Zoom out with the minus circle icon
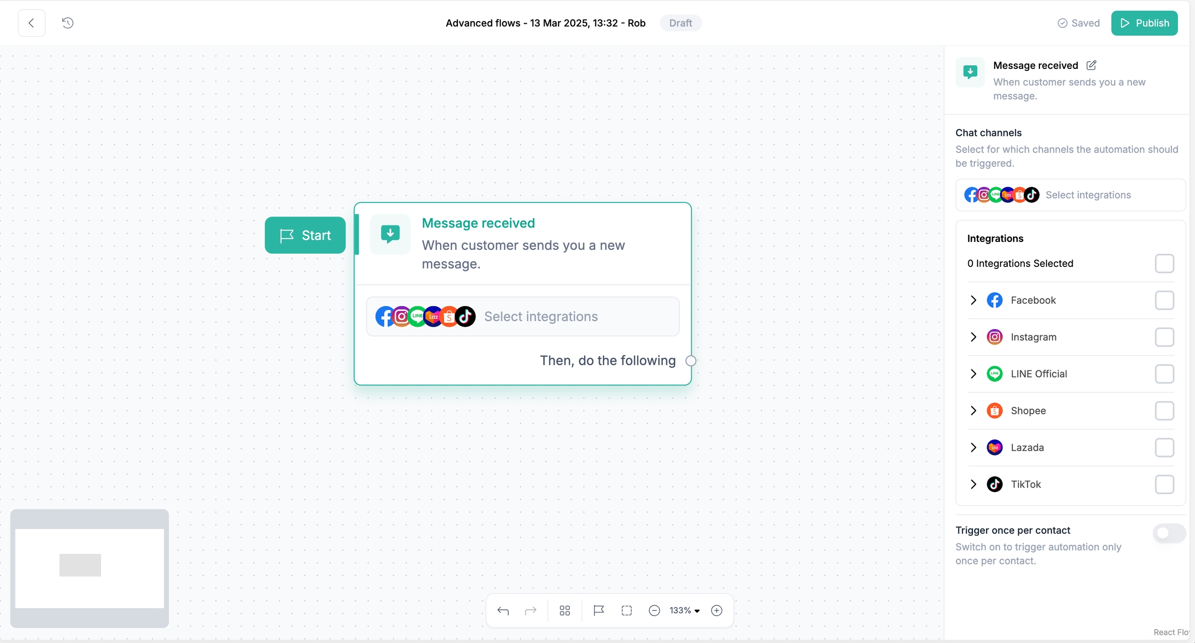This screenshot has width=1195, height=643. (654, 611)
